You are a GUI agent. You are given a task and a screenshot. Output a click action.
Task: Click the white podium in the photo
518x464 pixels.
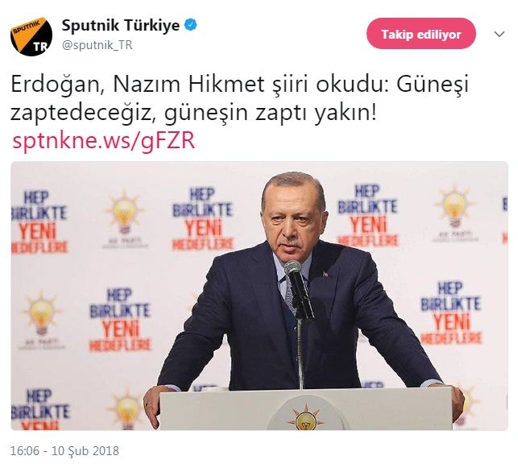(x=305, y=408)
